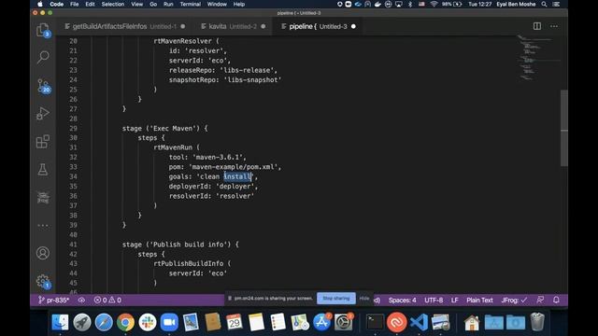Open the Explorer view in activity bar
This screenshot has height=336, width=598.
(43, 31)
